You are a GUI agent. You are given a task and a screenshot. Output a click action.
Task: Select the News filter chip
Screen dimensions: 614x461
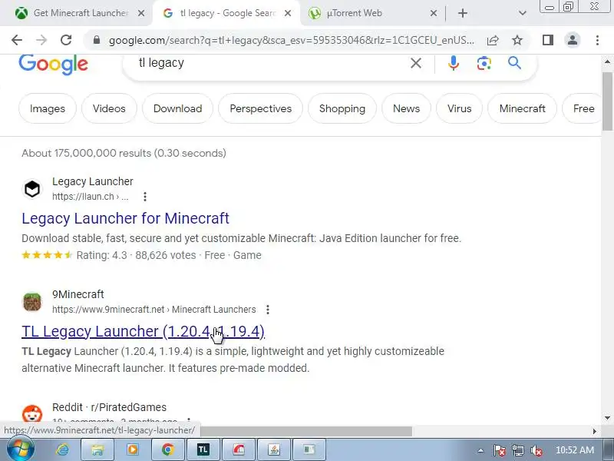point(406,108)
